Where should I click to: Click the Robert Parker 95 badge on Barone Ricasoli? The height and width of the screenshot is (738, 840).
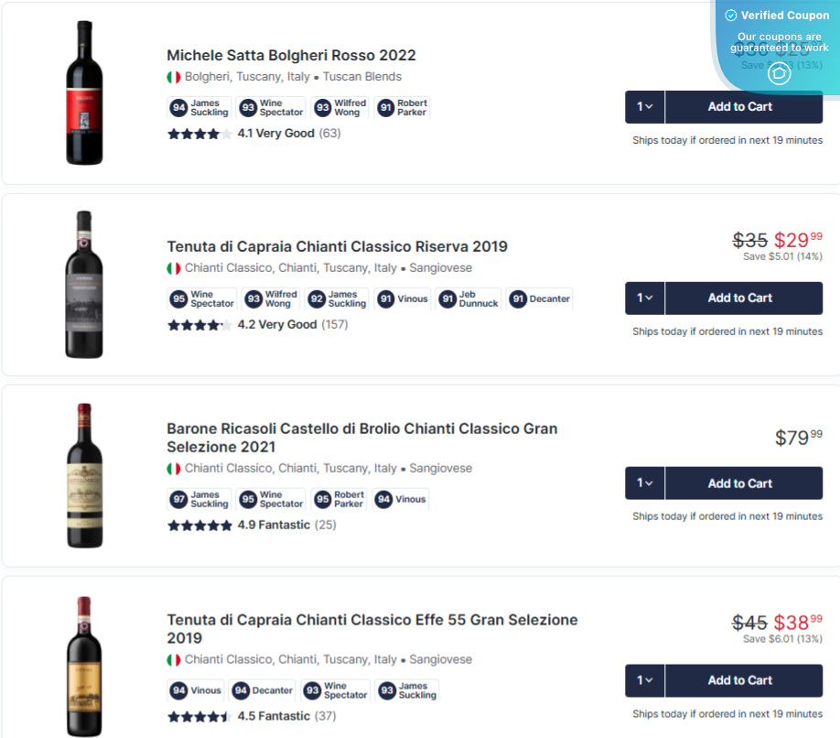[339, 499]
